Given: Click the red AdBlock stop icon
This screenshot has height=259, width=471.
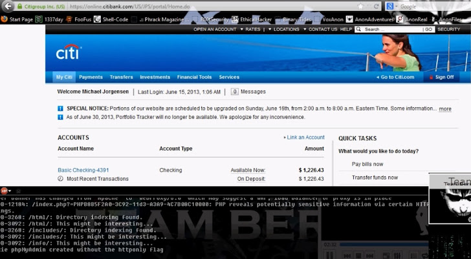Looking at the screenshot, I should (4, 191).
